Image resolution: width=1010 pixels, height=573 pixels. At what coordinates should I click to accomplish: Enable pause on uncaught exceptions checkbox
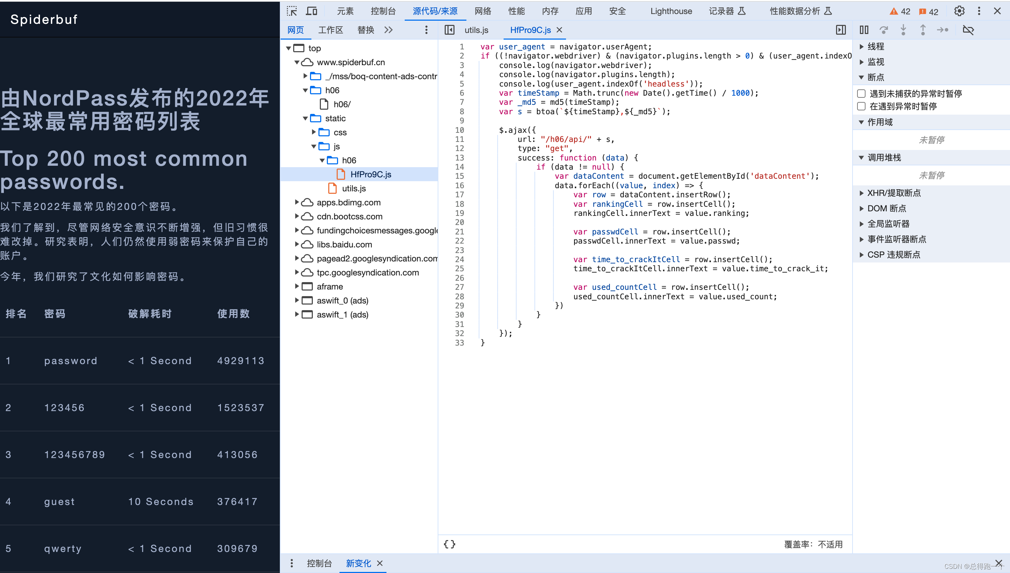pos(862,94)
